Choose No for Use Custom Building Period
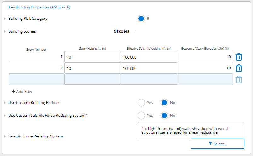 tap(164, 103)
